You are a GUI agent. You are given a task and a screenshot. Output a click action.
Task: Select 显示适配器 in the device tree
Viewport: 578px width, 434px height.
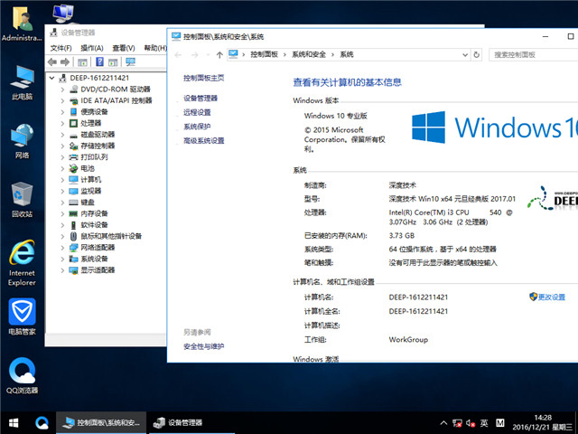(98, 269)
